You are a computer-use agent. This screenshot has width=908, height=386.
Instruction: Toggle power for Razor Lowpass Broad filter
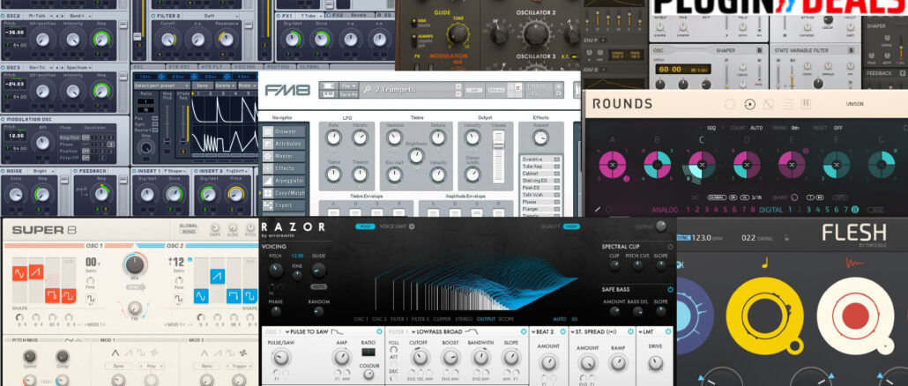pyautogui.click(x=523, y=331)
